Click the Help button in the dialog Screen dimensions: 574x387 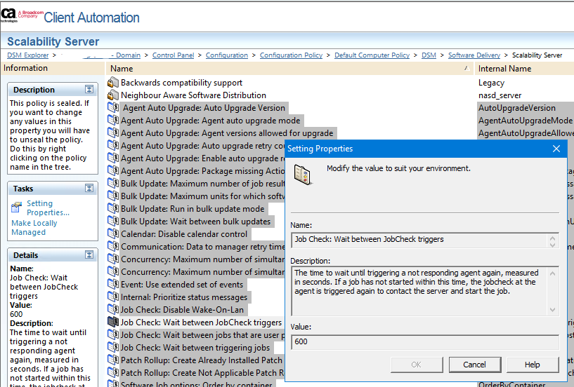[532, 365]
